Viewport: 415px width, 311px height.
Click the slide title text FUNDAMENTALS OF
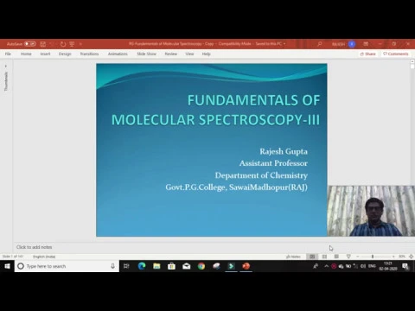253,100
